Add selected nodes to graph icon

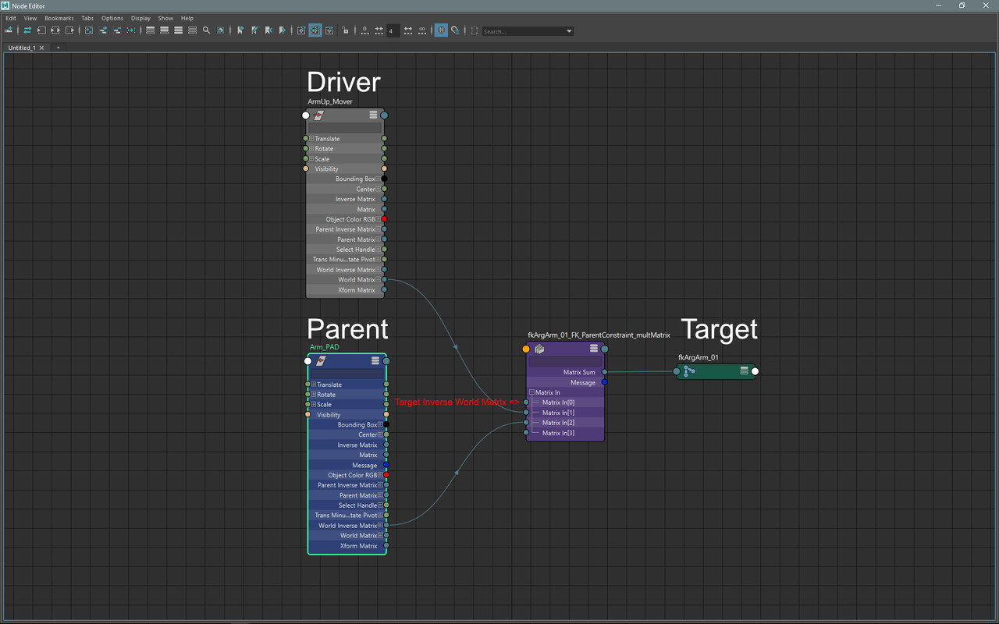click(103, 30)
